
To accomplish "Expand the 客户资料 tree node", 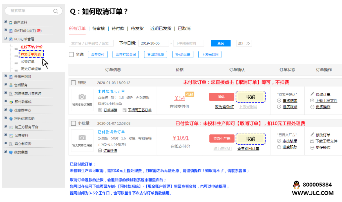I will point(6,22).
